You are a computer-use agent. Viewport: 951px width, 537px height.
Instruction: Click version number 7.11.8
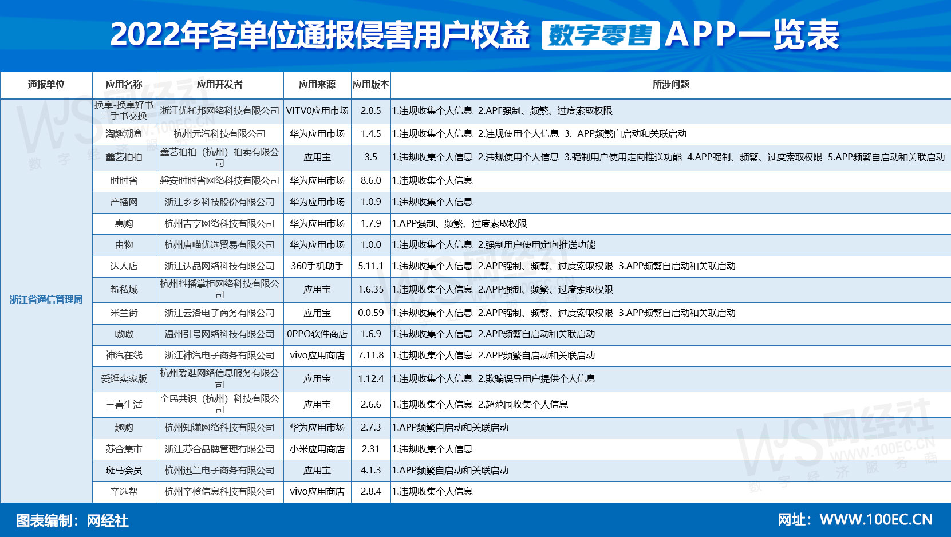(371, 356)
